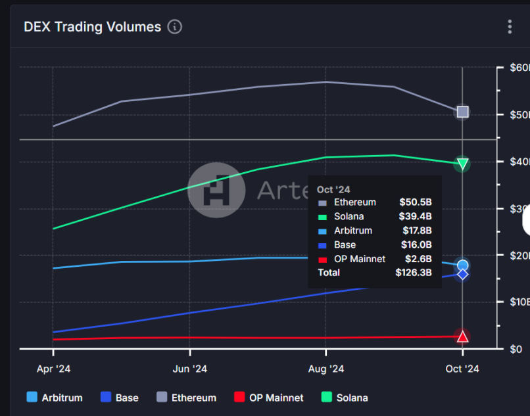Click the Ethereum square data marker
The height and width of the screenshot is (416, 530).
462,112
